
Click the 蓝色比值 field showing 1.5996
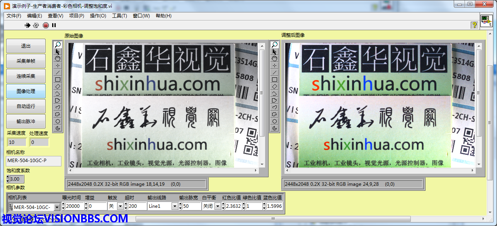274,206
